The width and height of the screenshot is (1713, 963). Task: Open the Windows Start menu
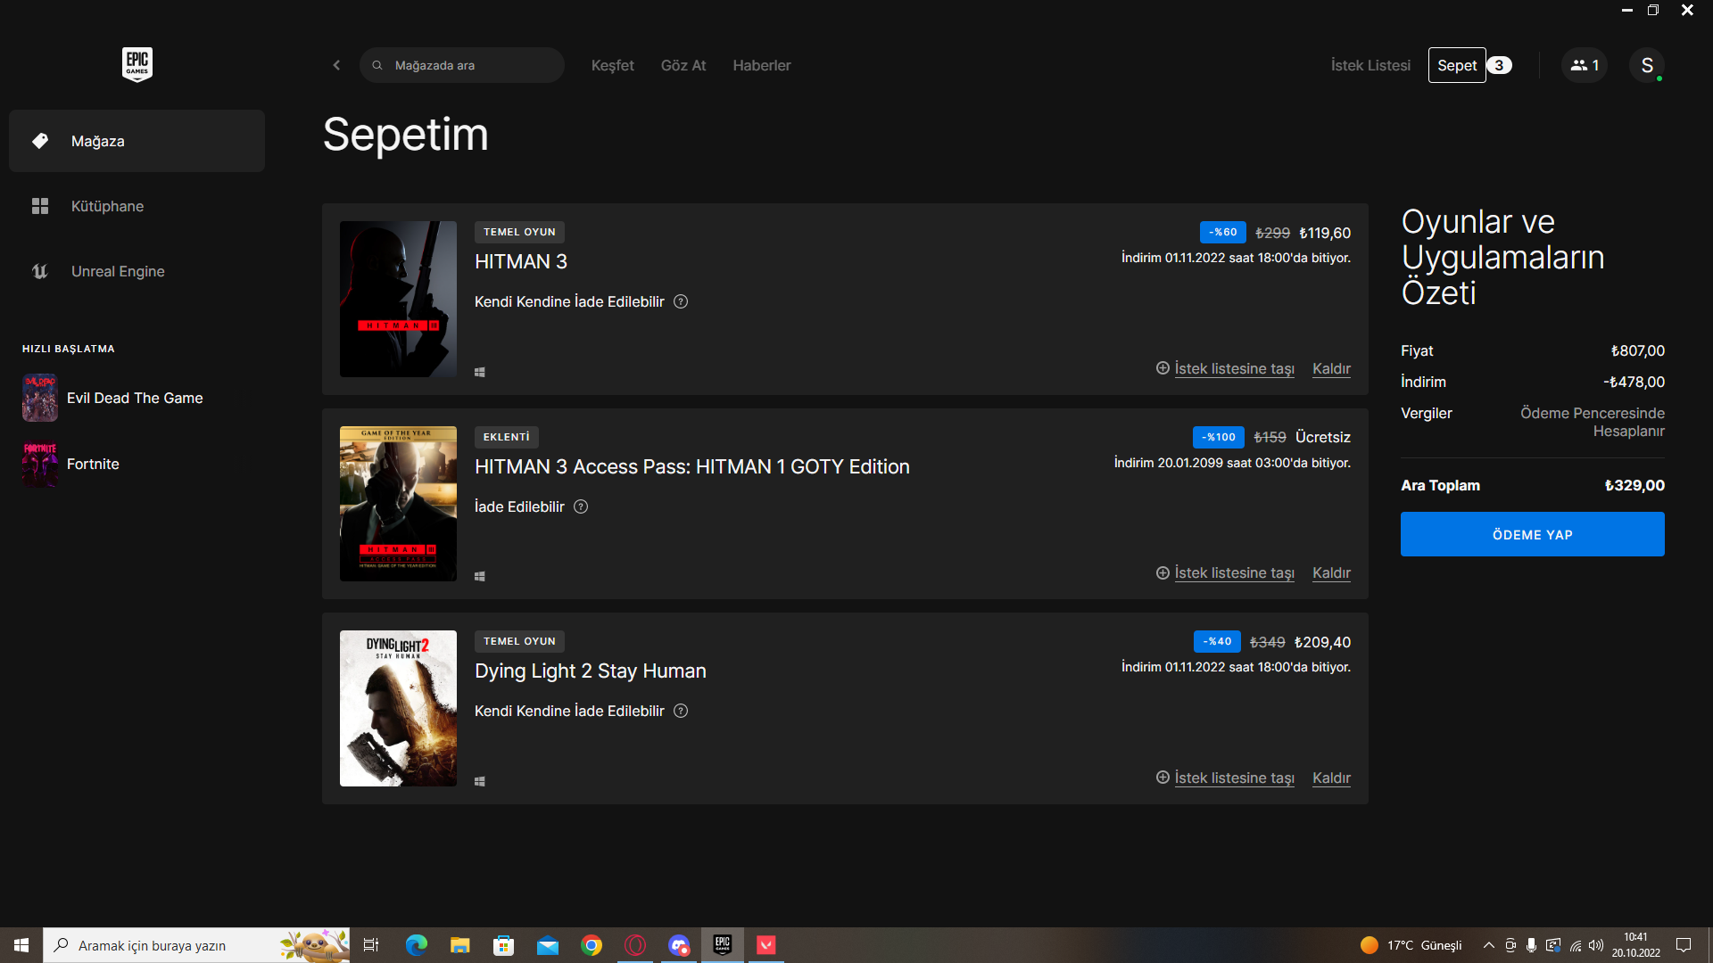click(x=21, y=945)
